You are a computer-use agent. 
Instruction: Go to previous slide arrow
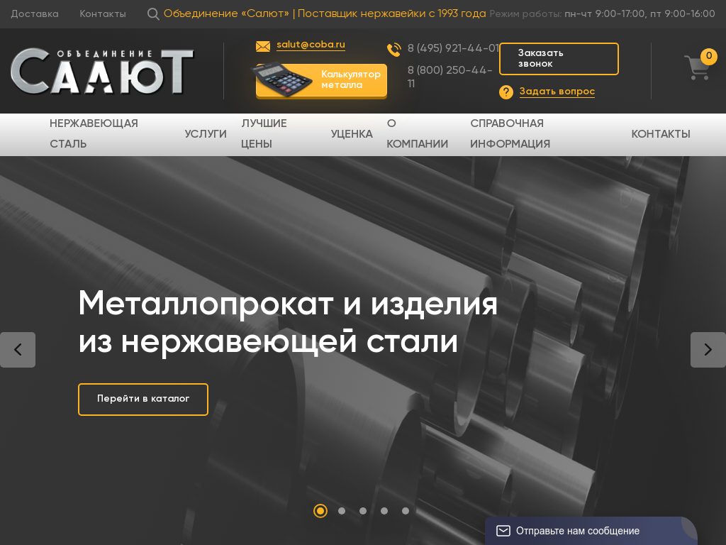pyautogui.click(x=18, y=349)
